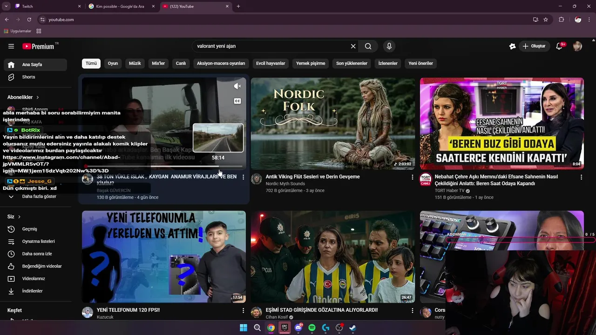The width and height of the screenshot is (596, 335).
Task: Click the Oluştur create button
Action: [535, 46]
